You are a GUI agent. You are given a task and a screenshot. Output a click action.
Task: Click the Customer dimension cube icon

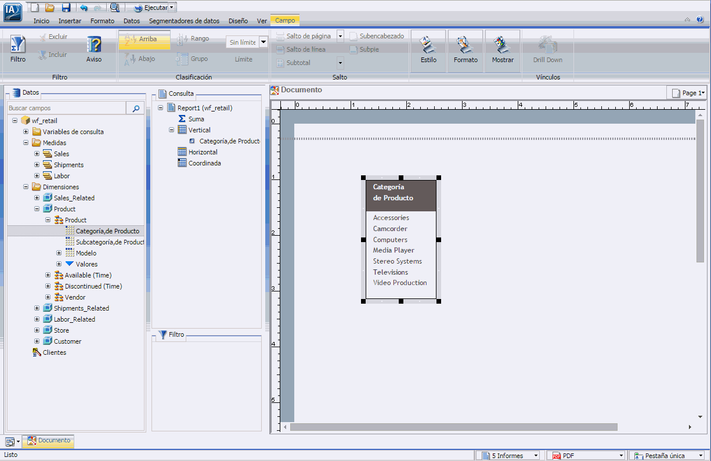47,341
